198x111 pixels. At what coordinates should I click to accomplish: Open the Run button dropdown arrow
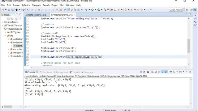[96, 10]
